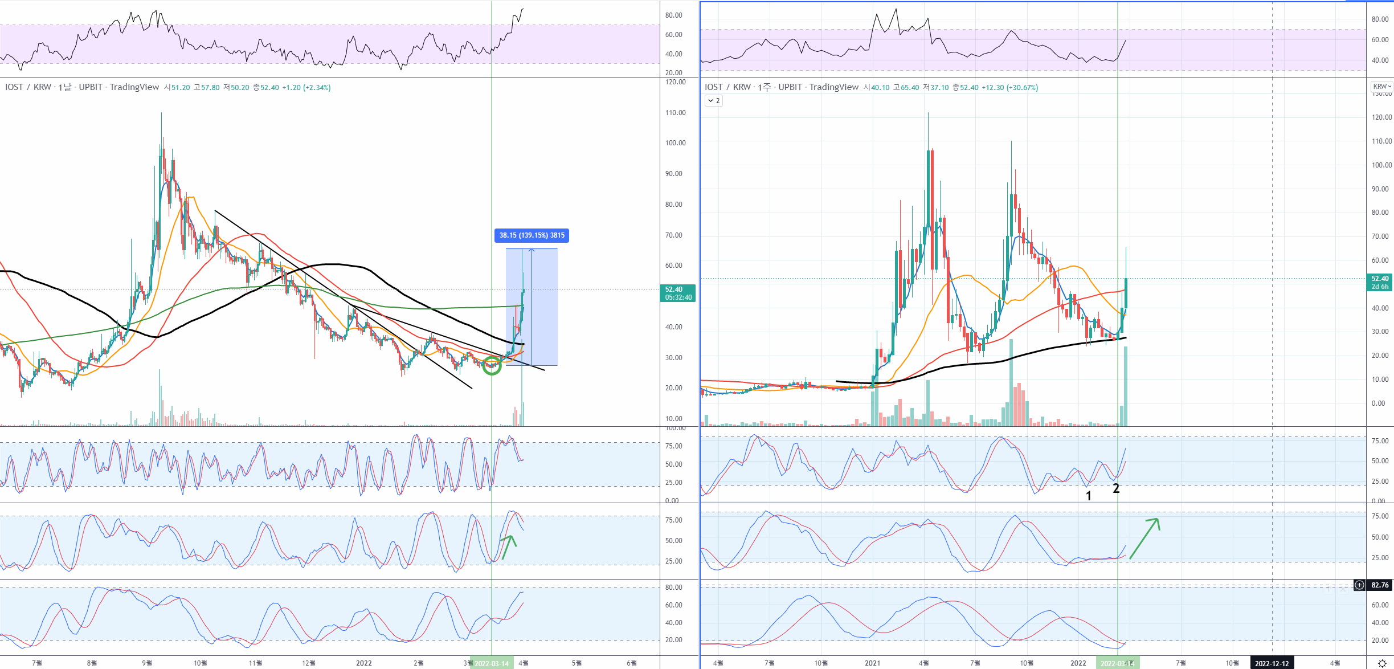Select the green circle drawing on daily chart
The height and width of the screenshot is (669, 1394).
point(492,366)
